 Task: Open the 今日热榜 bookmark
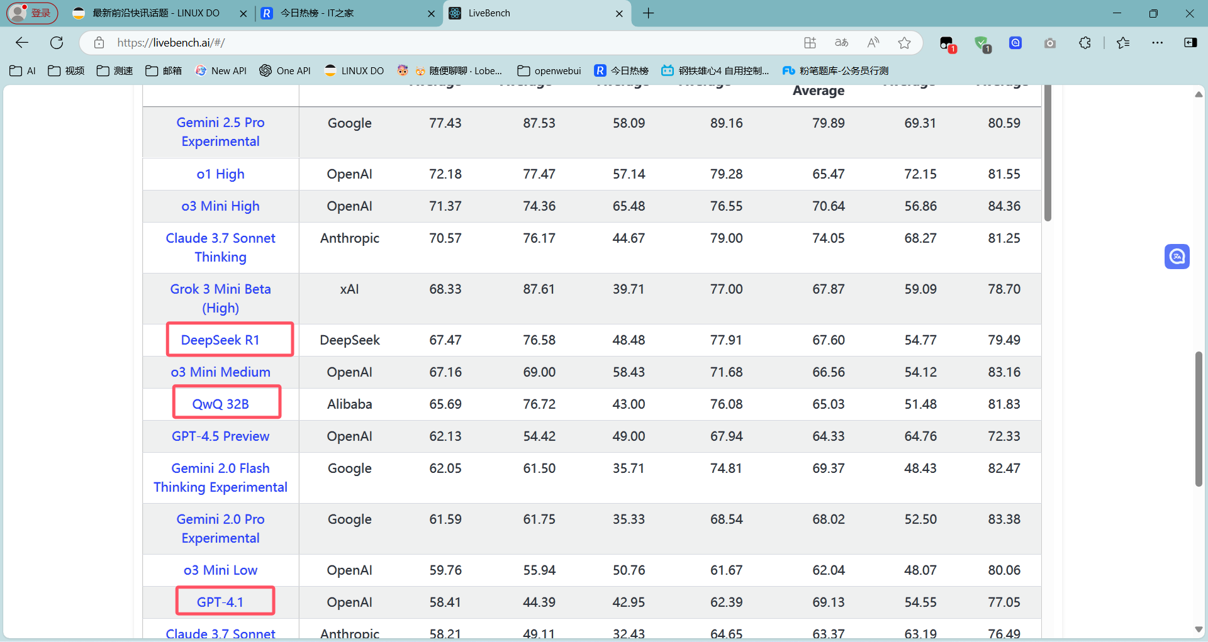click(622, 70)
